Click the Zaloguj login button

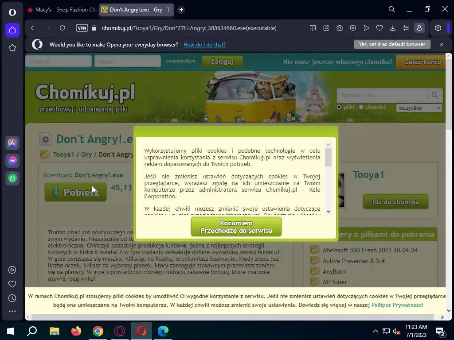222,61
